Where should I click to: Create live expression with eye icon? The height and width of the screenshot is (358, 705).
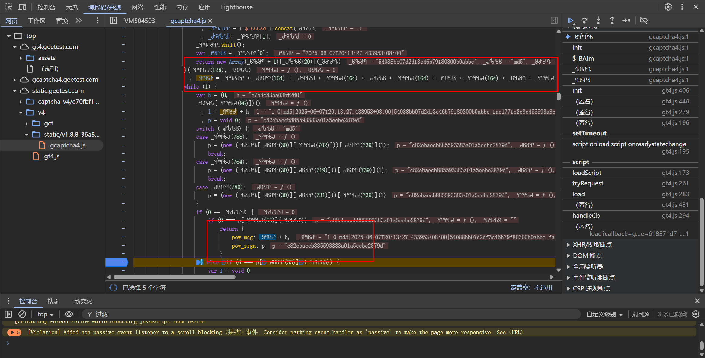pyautogui.click(x=69, y=314)
